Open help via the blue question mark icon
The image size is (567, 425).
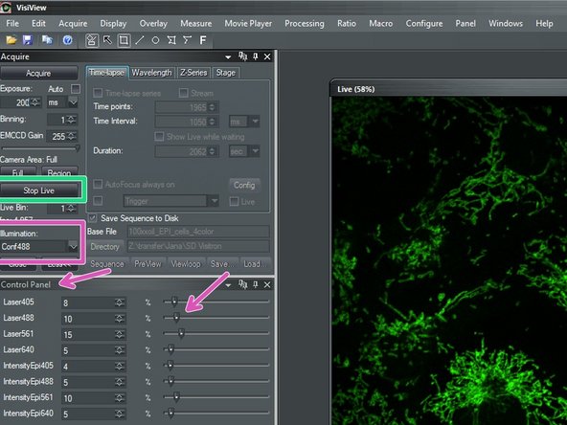click(67, 40)
